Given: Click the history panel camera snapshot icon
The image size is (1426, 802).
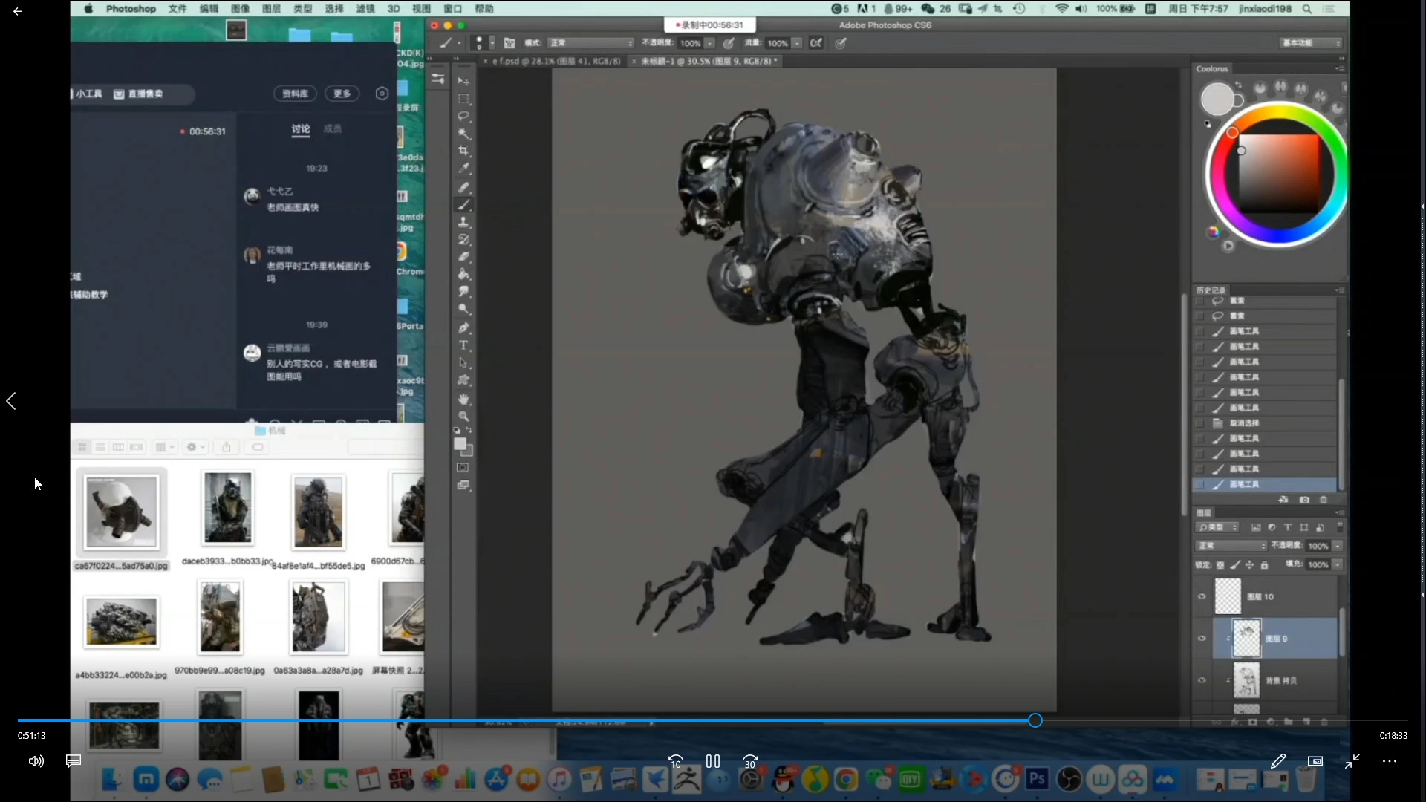Looking at the screenshot, I should [x=1304, y=500].
